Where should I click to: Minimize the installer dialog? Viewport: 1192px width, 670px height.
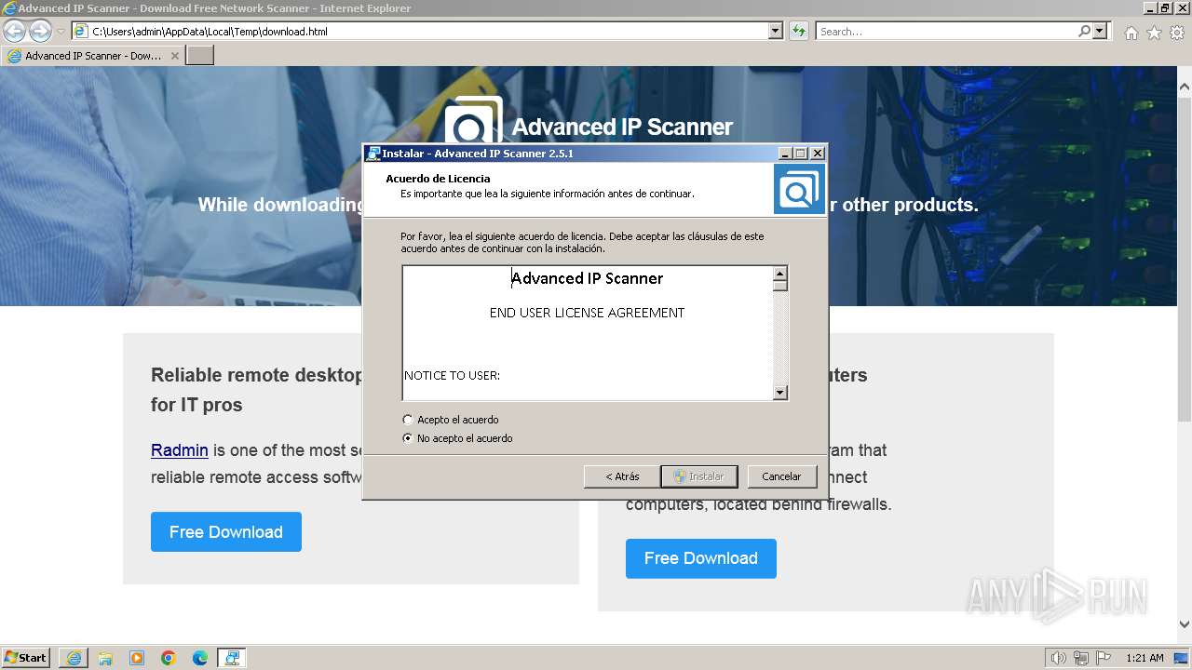[785, 154]
